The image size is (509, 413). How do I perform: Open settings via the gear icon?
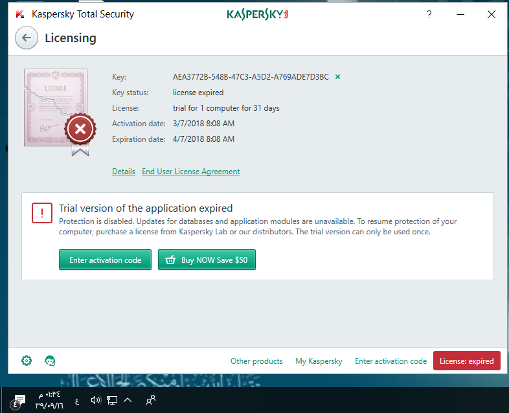[x=27, y=361]
